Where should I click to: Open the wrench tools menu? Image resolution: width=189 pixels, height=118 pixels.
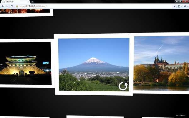coord(186,6)
